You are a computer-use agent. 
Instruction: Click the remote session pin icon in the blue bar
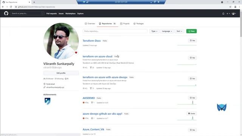84,2
